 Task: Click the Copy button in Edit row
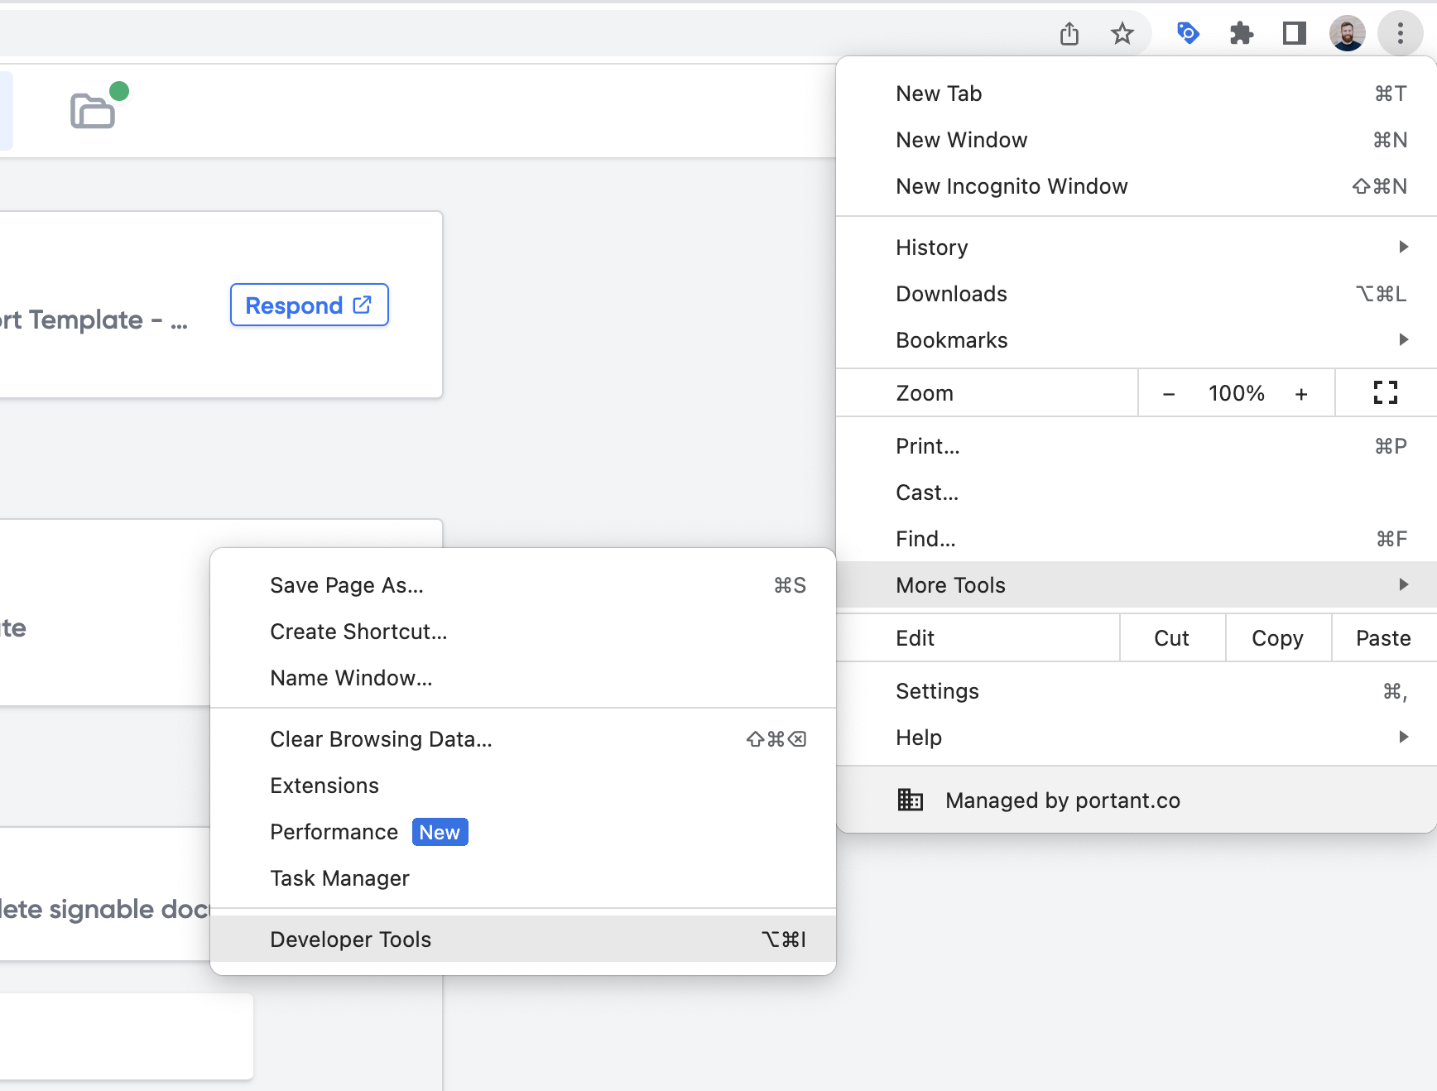pos(1277,638)
